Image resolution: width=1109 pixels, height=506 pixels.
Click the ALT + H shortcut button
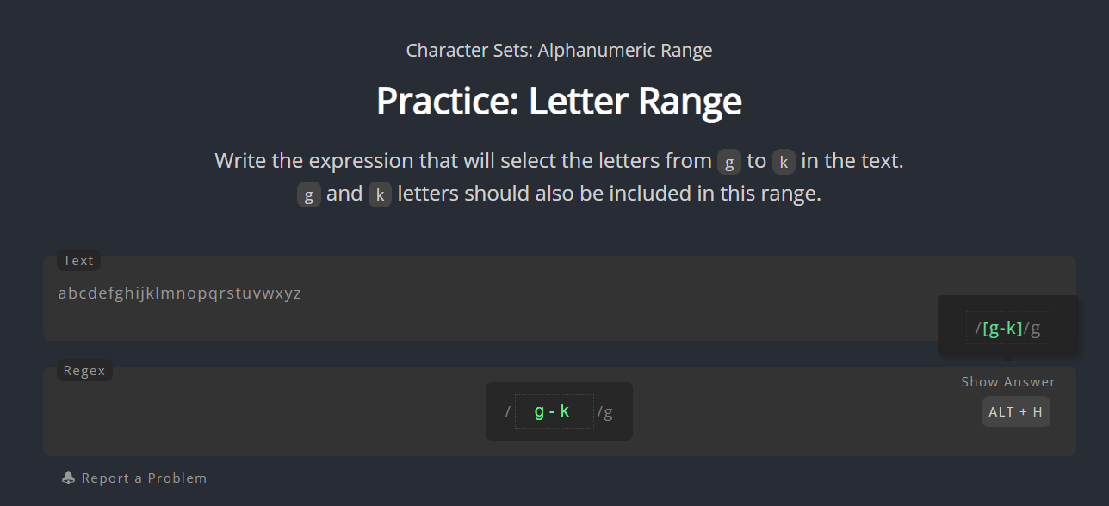click(x=1016, y=411)
